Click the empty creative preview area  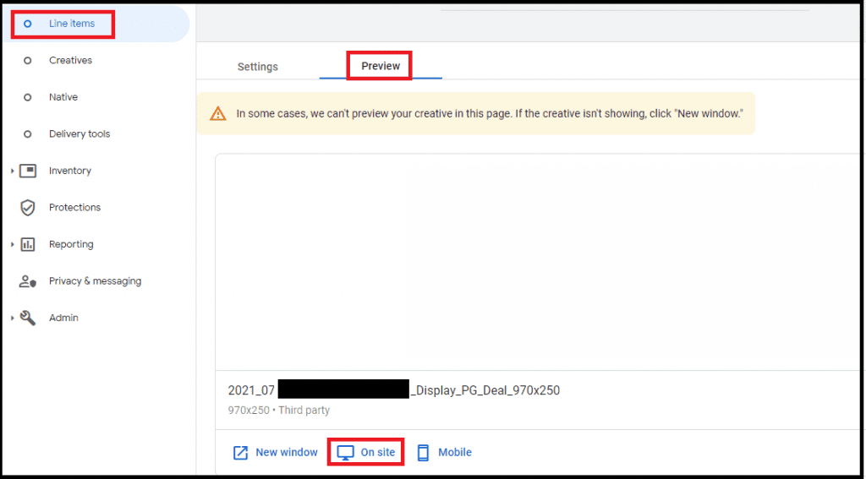tap(539, 262)
